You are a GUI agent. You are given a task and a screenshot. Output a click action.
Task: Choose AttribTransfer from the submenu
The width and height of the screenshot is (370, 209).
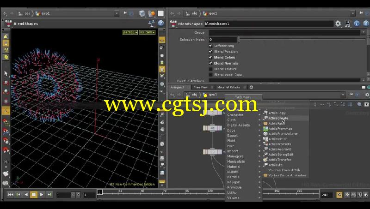[285, 160]
